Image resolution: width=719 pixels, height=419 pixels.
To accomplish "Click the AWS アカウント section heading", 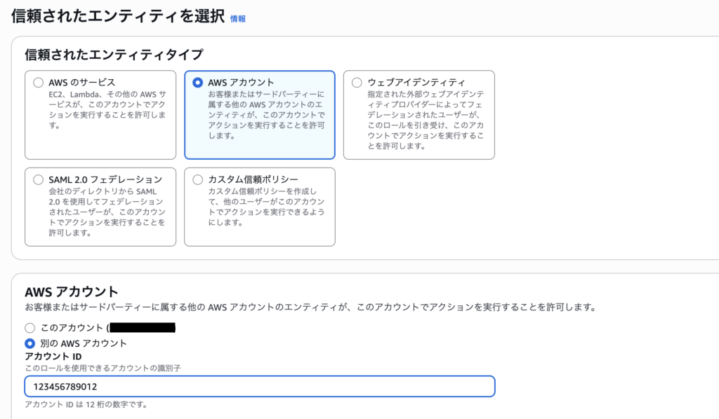I will (x=72, y=292).
